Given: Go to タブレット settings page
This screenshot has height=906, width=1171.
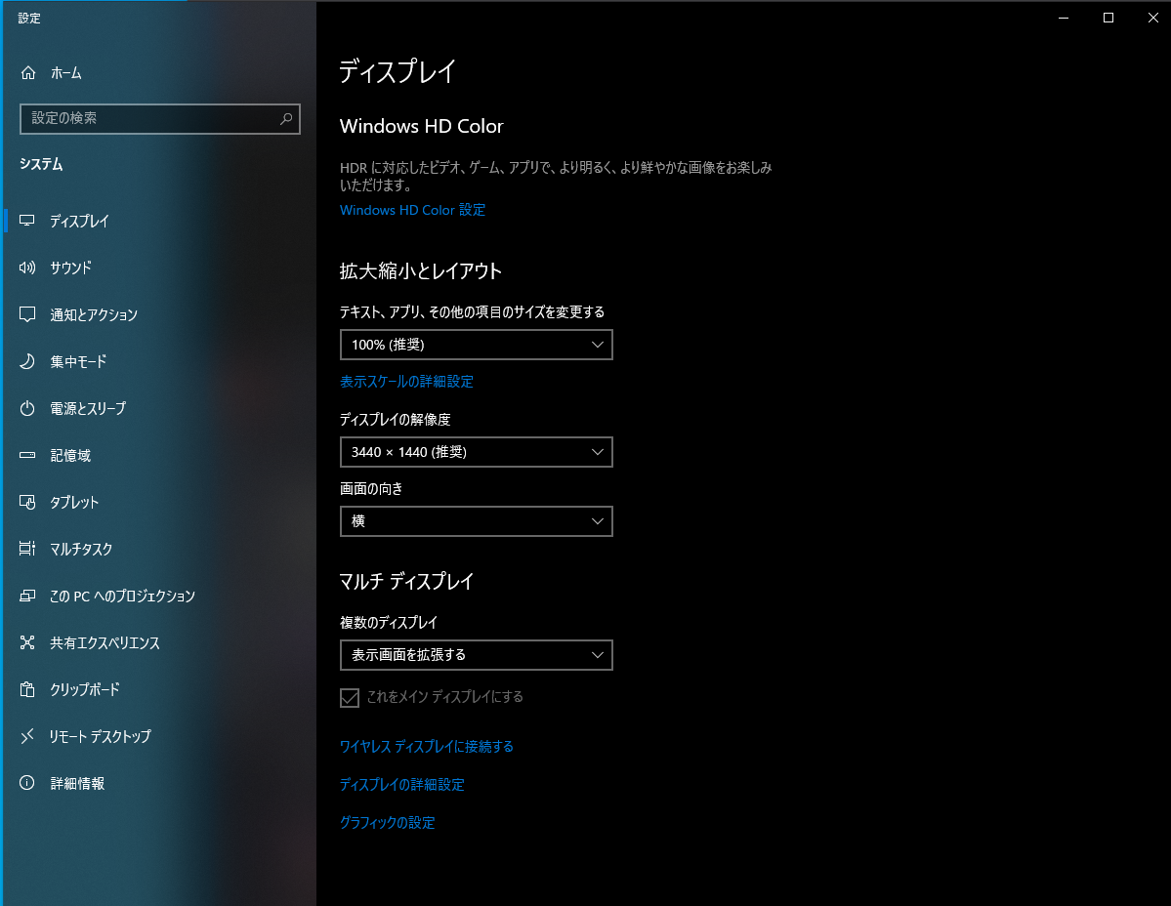Looking at the screenshot, I should point(74,502).
